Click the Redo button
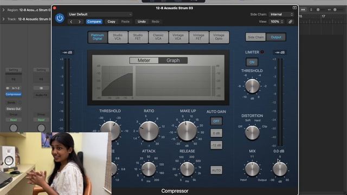347x195 pixels. coord(156,22)
